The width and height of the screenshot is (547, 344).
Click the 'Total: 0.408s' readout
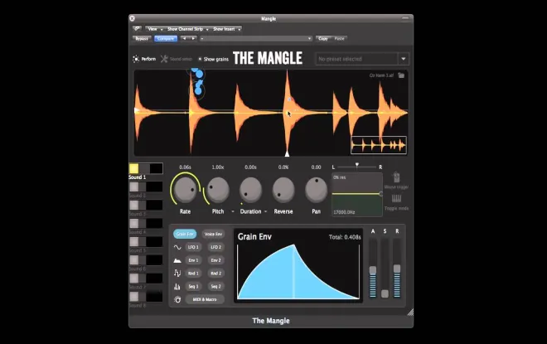(345, 237)
